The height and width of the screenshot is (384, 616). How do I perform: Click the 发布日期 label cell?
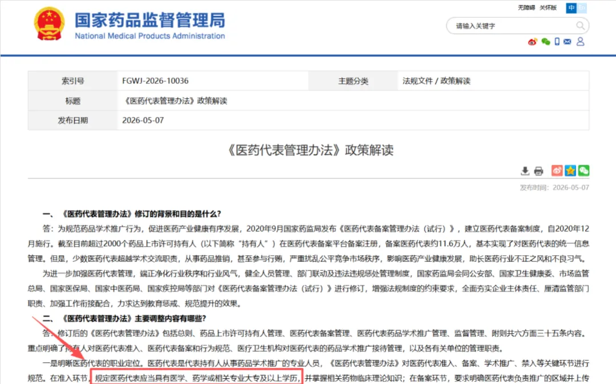tap(72, 120)
